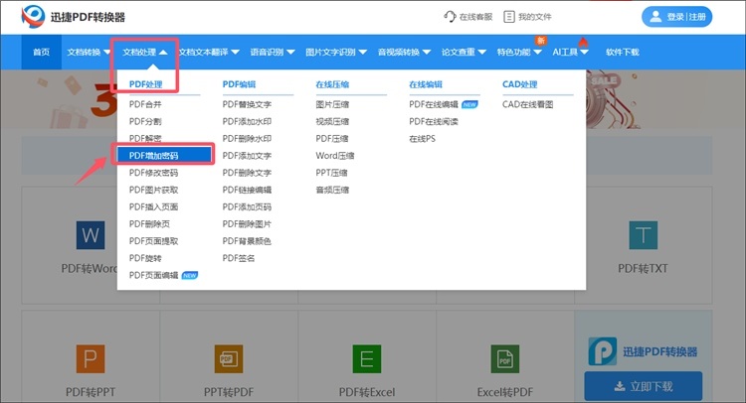Image resolution: width=746 pixels, height=403 pixels.
Task: Open PDF插入页面 option
Action: [153, 206]
